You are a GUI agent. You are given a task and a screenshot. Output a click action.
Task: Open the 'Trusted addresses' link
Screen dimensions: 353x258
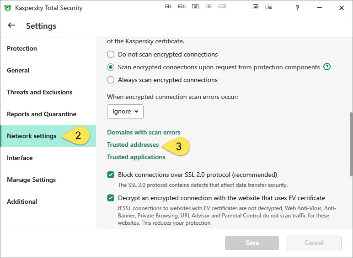pos(133,144)
